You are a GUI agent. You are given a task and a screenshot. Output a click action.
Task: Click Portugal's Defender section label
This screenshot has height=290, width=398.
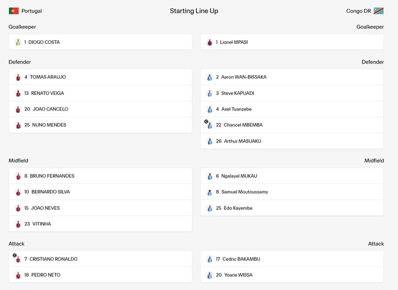tap(19, 62)
